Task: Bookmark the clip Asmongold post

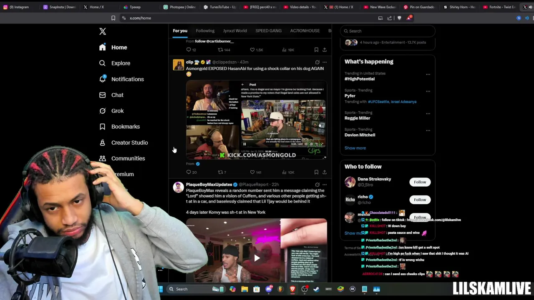Action: pos(316,172)
